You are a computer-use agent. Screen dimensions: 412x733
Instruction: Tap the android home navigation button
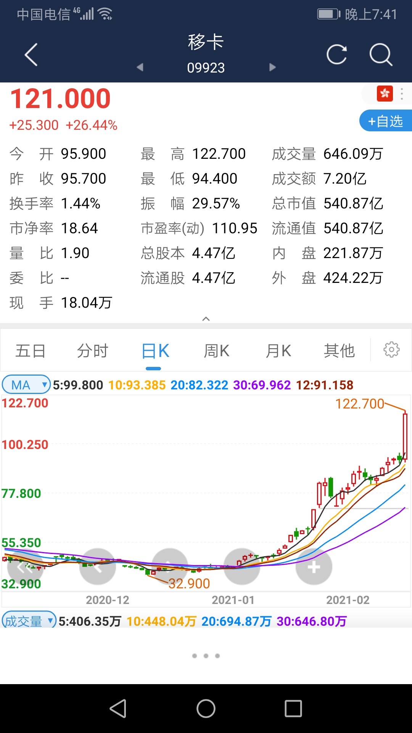tap(206, 709)
